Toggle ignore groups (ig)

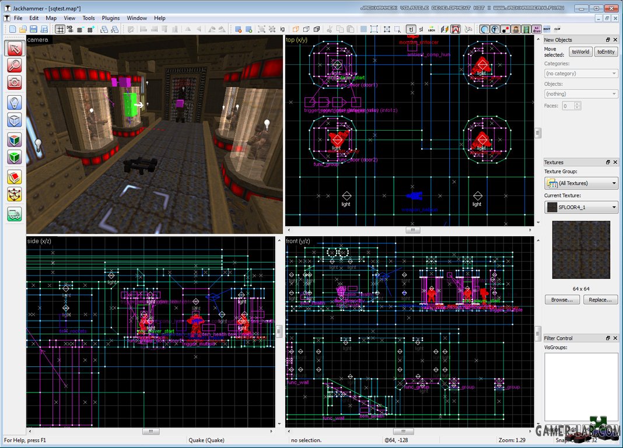pos(282,29)
